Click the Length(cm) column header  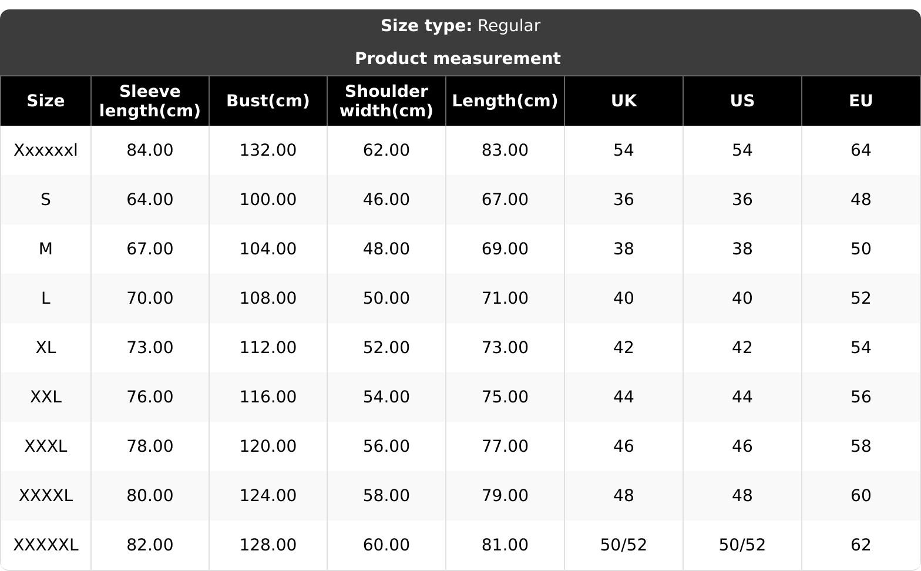[505, 101]
